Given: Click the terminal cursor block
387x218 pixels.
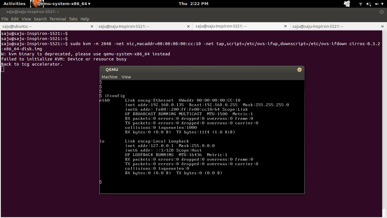Looking at the screenshot, I should (2, 69).
